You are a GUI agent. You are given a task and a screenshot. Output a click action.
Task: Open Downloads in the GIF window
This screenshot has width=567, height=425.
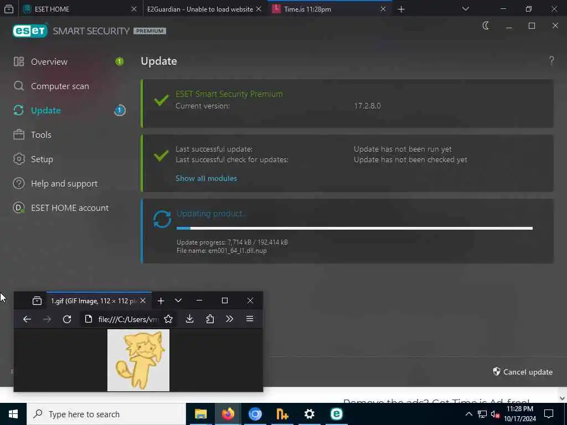(x=189, y=319)
